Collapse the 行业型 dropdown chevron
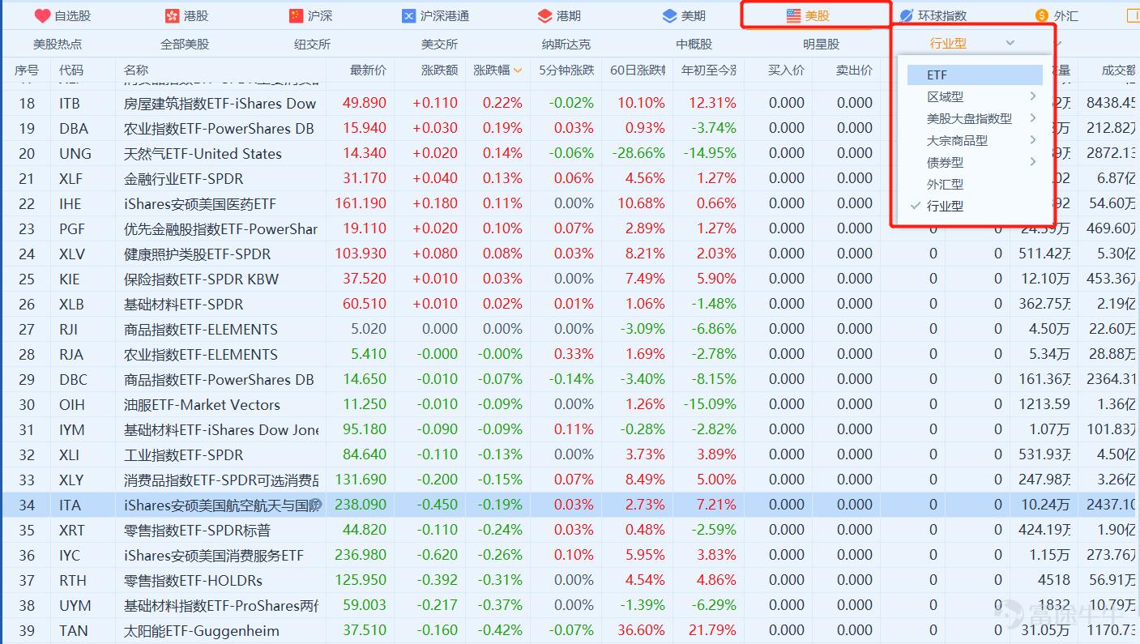This screenshot has height=644, width=1140. point(1010,43)
